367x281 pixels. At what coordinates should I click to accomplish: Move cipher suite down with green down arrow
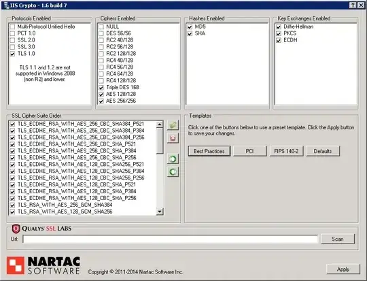coord(173,171)
